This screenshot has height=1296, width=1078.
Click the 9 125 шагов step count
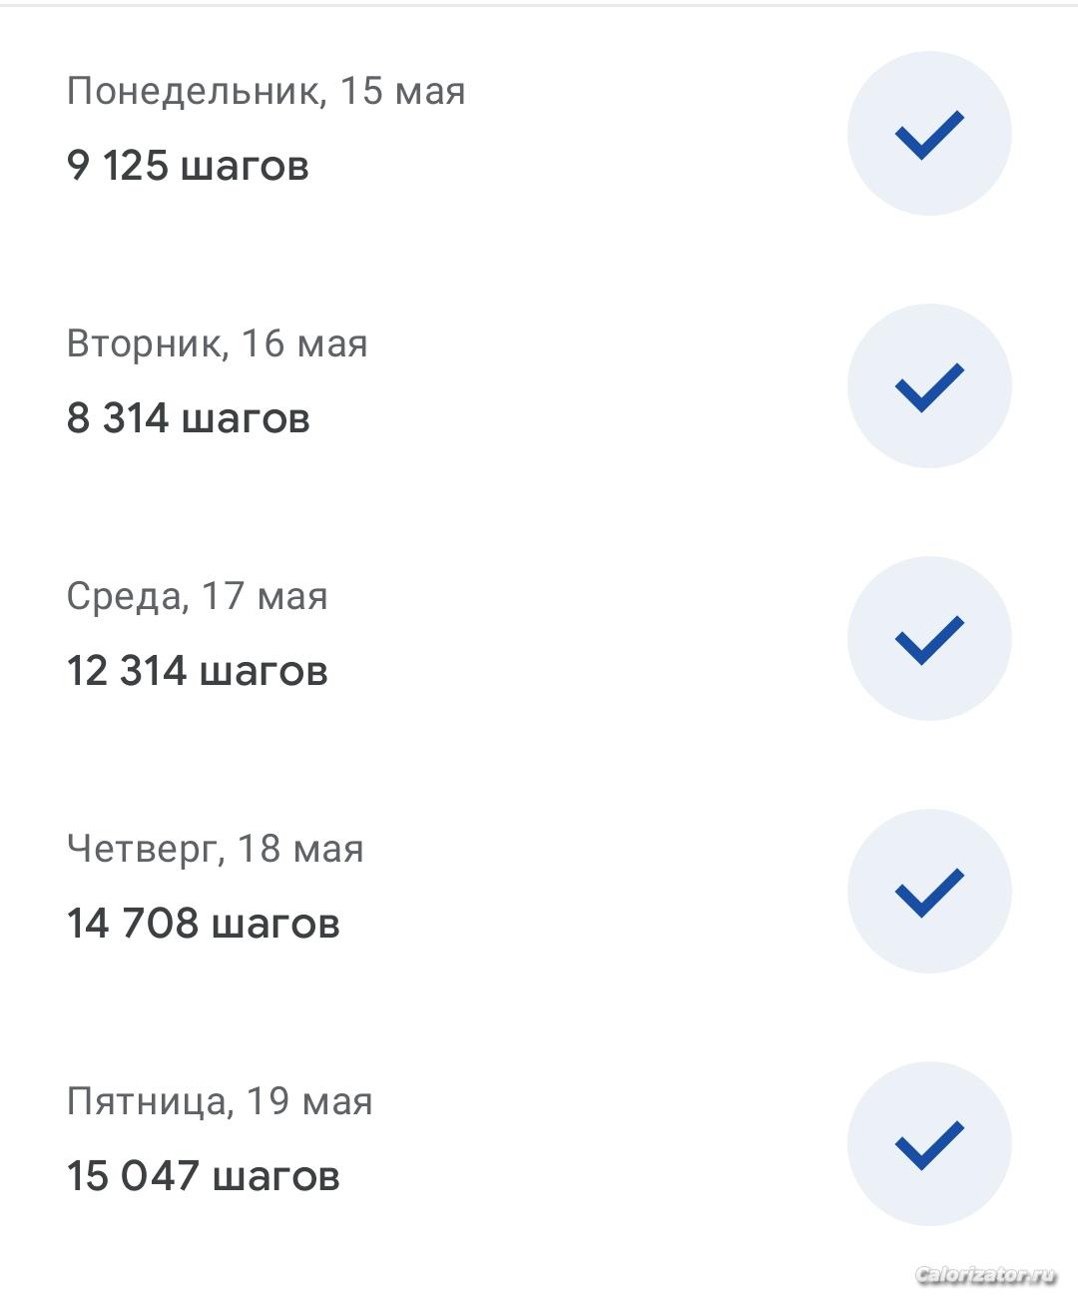click(188, 166)
